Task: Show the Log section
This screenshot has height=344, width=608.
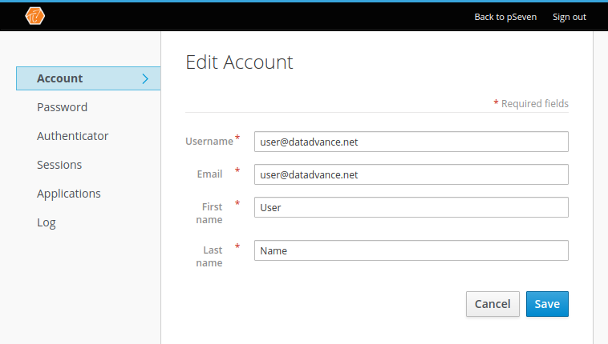Action: 47,223
